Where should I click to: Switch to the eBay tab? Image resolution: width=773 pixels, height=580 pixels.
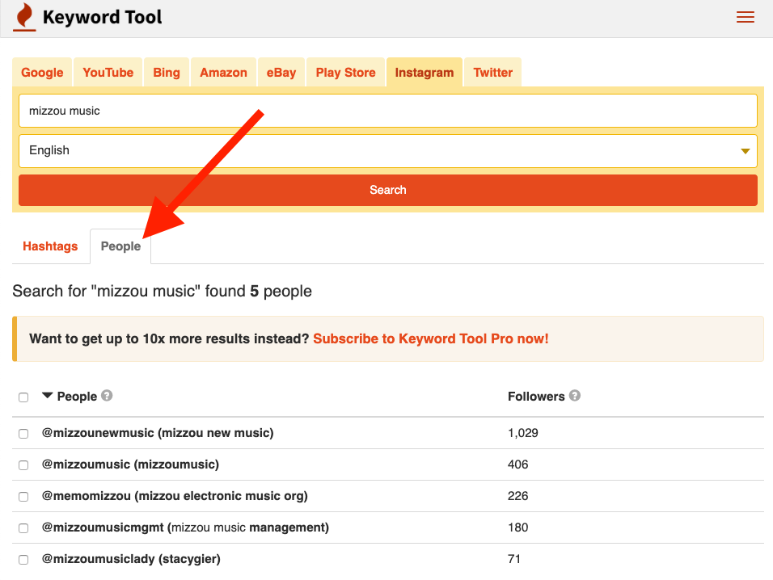pos(281,73)
